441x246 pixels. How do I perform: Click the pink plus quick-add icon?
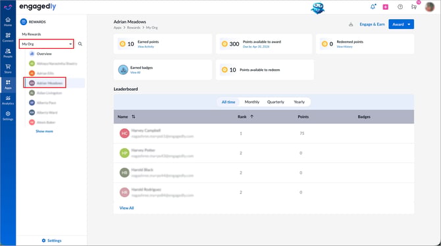tap(386, 7)
